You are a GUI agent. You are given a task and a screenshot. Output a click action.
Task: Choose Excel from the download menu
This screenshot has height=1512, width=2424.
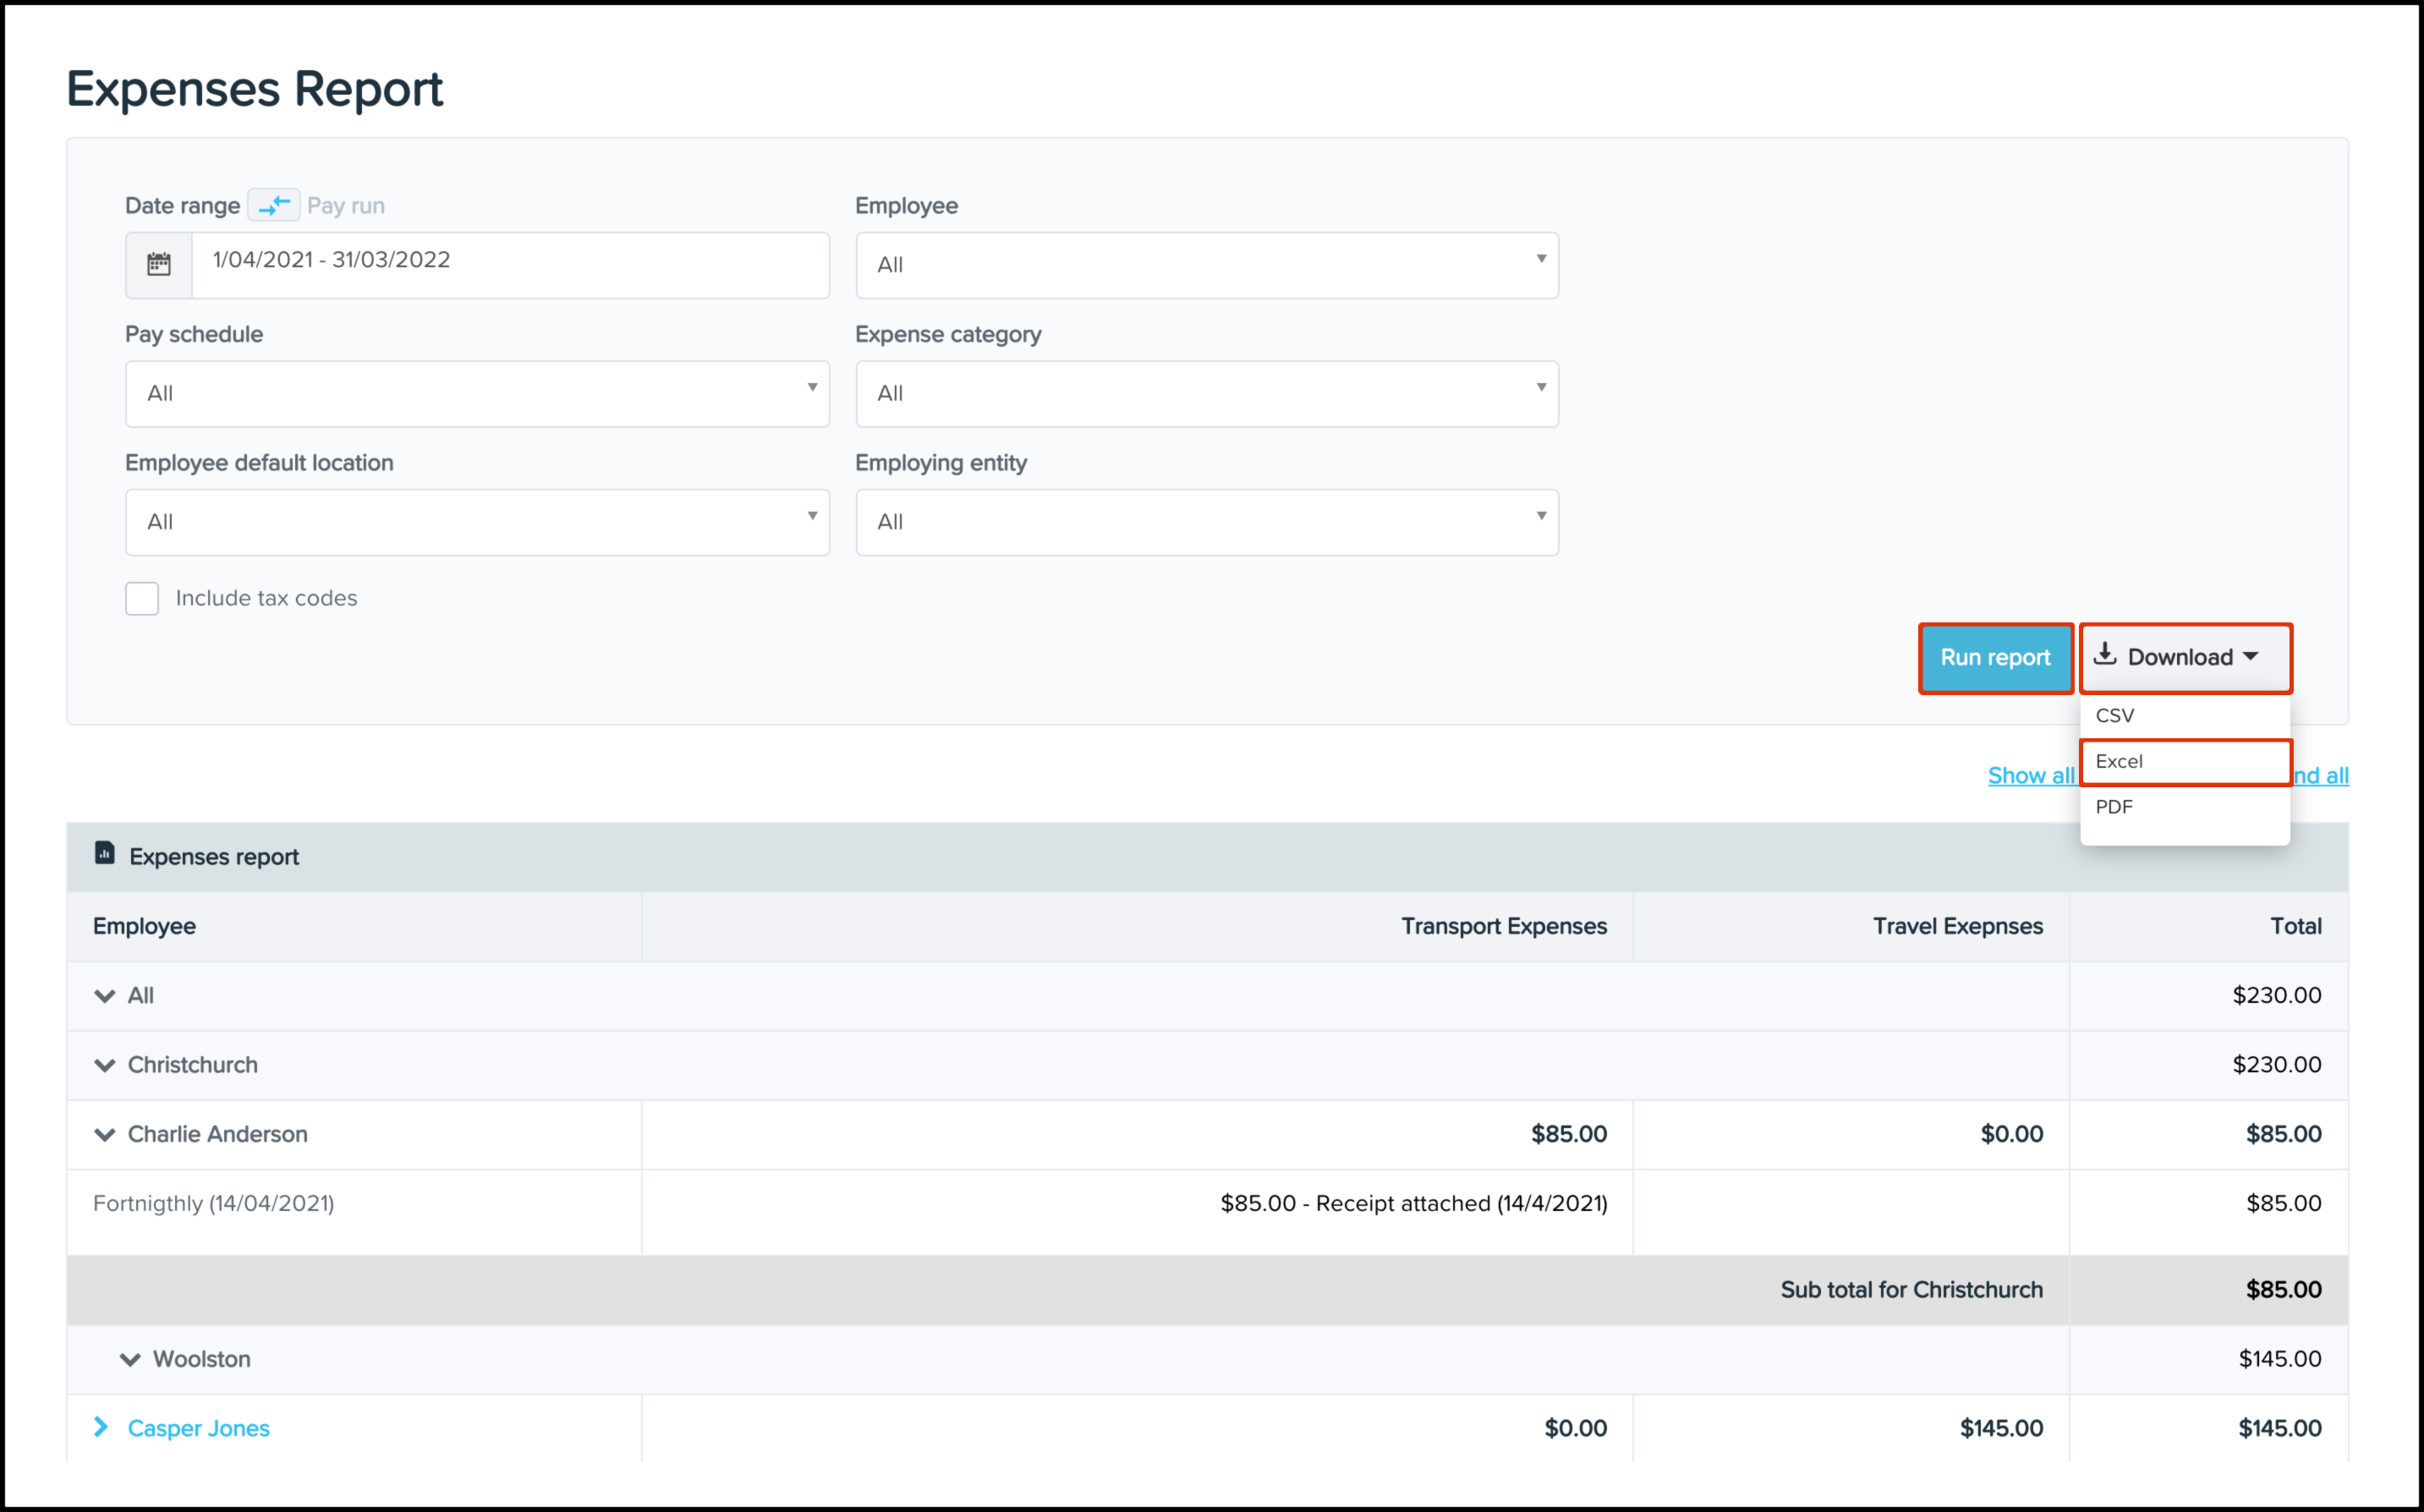click(2120, 762)
